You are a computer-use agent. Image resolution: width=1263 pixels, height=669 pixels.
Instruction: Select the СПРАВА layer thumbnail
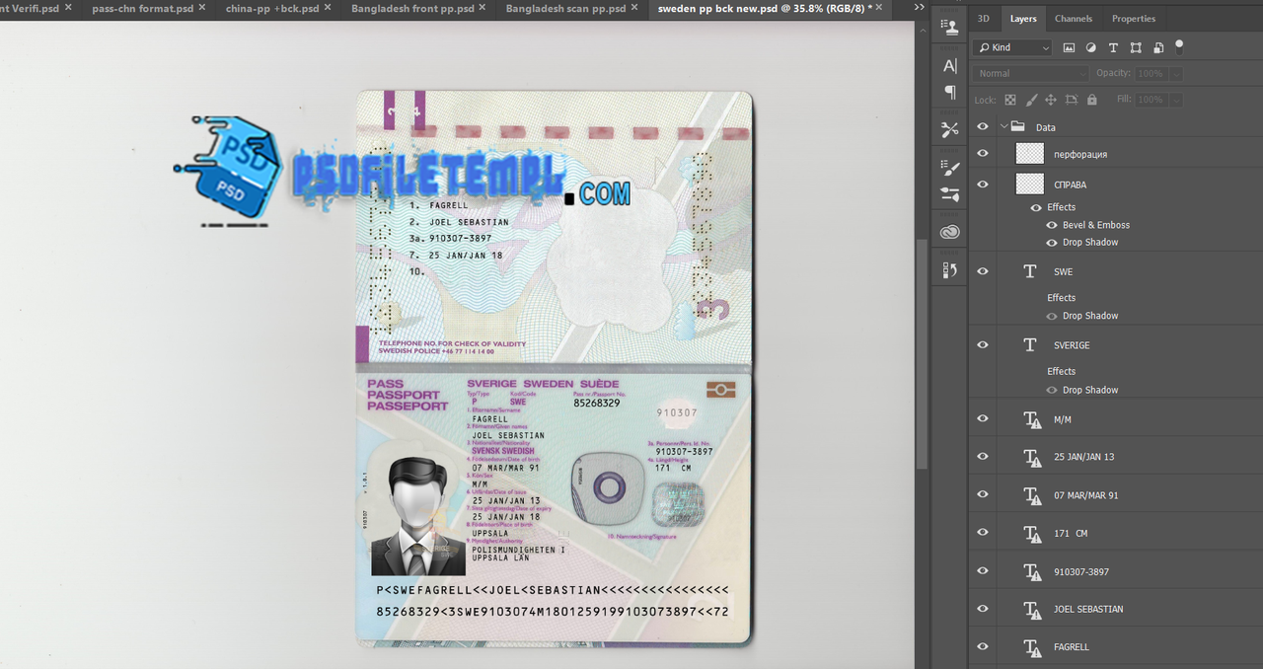(x=1030, y=184)
